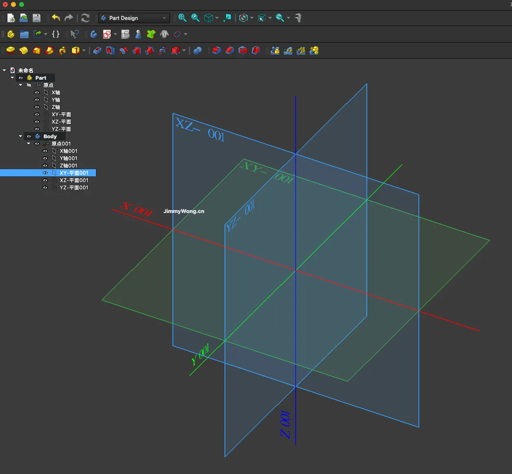Click the blue Z axis line in viewport
This screenshot has height=474, width=512.
coord(296,122)
